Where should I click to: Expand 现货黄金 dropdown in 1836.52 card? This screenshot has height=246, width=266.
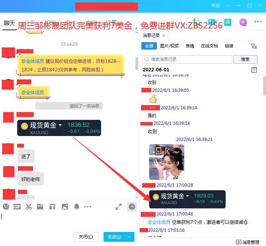60,125
